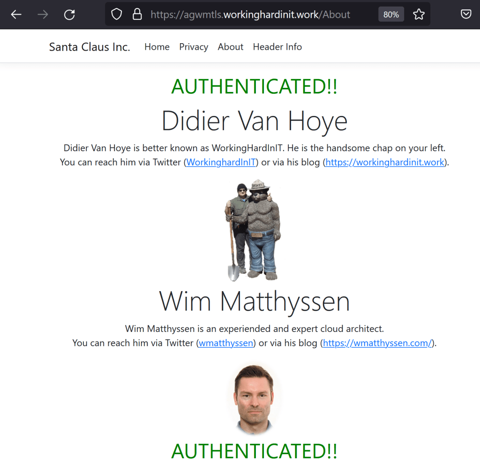Click the Didier Van Hoye heading
Screen dimensions: 480x463
point(255,122)
